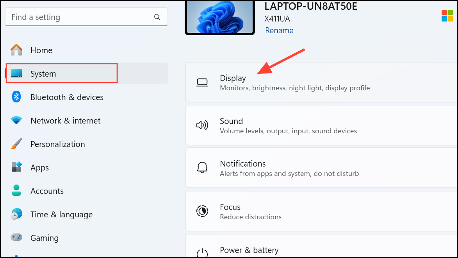Select System in the sidebar
The height and width of the screenshot is (258, 458).
tap(86, 73)
